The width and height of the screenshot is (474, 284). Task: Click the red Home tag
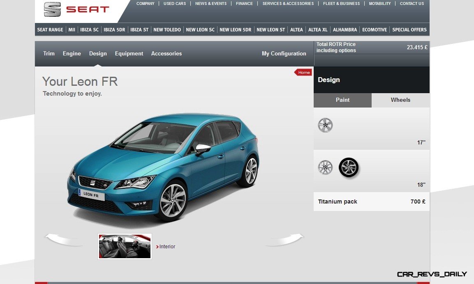(x=303, y=72)
